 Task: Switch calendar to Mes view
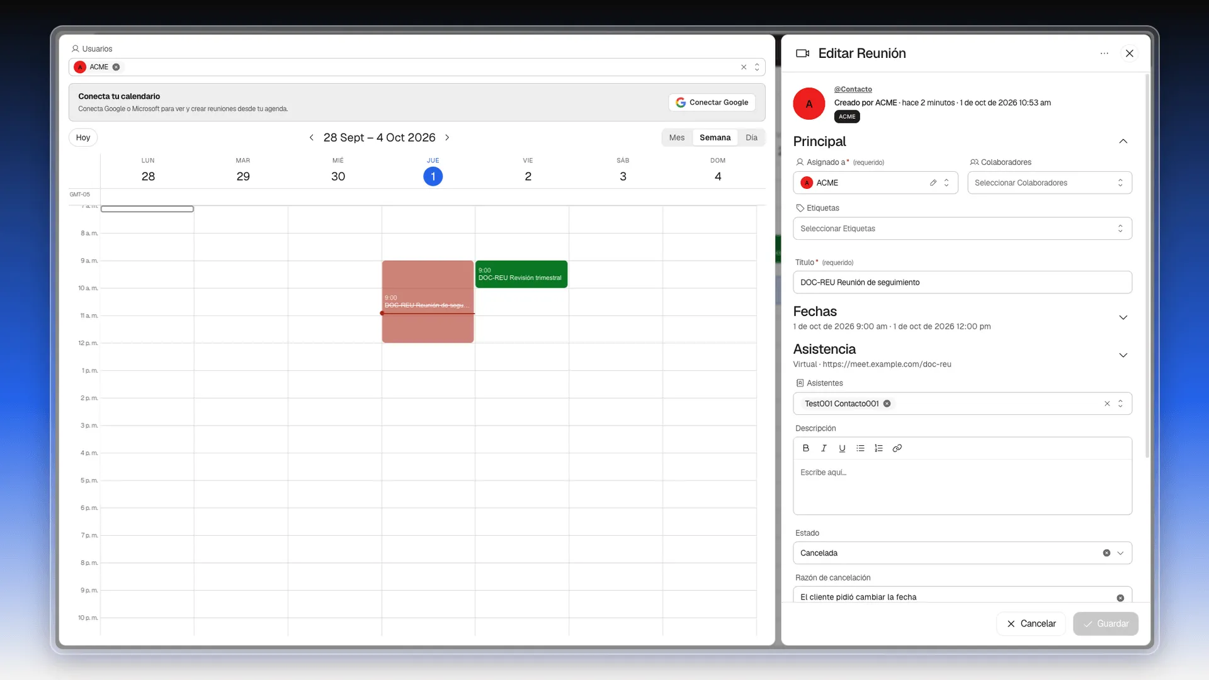677,137
